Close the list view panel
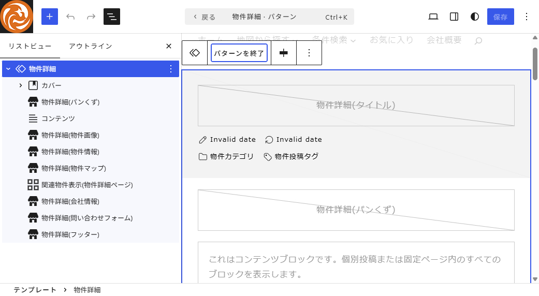Screen dimensions: 539x296 coord(169,46)
